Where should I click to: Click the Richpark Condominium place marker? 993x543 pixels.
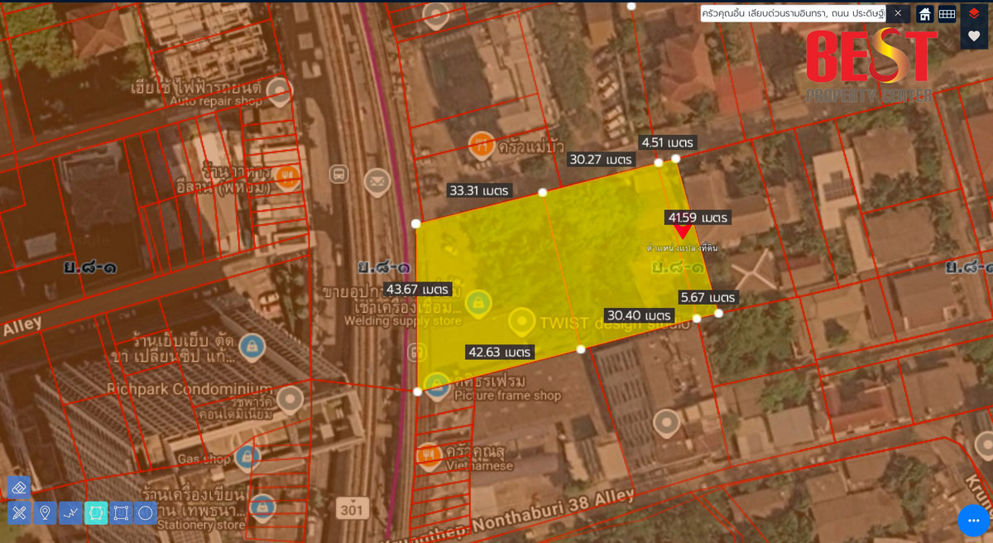tap(290, 398)
